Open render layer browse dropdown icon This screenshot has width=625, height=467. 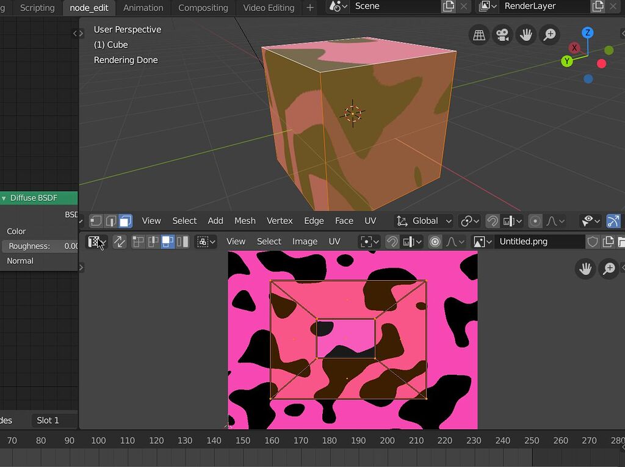pos(488,6)
